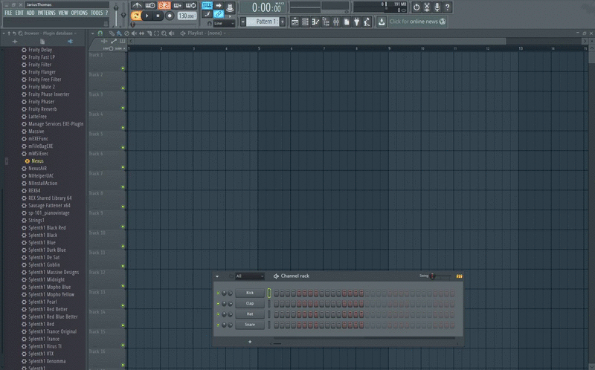
Task: Click the Swing knob in channel rack
Action: 433,276
